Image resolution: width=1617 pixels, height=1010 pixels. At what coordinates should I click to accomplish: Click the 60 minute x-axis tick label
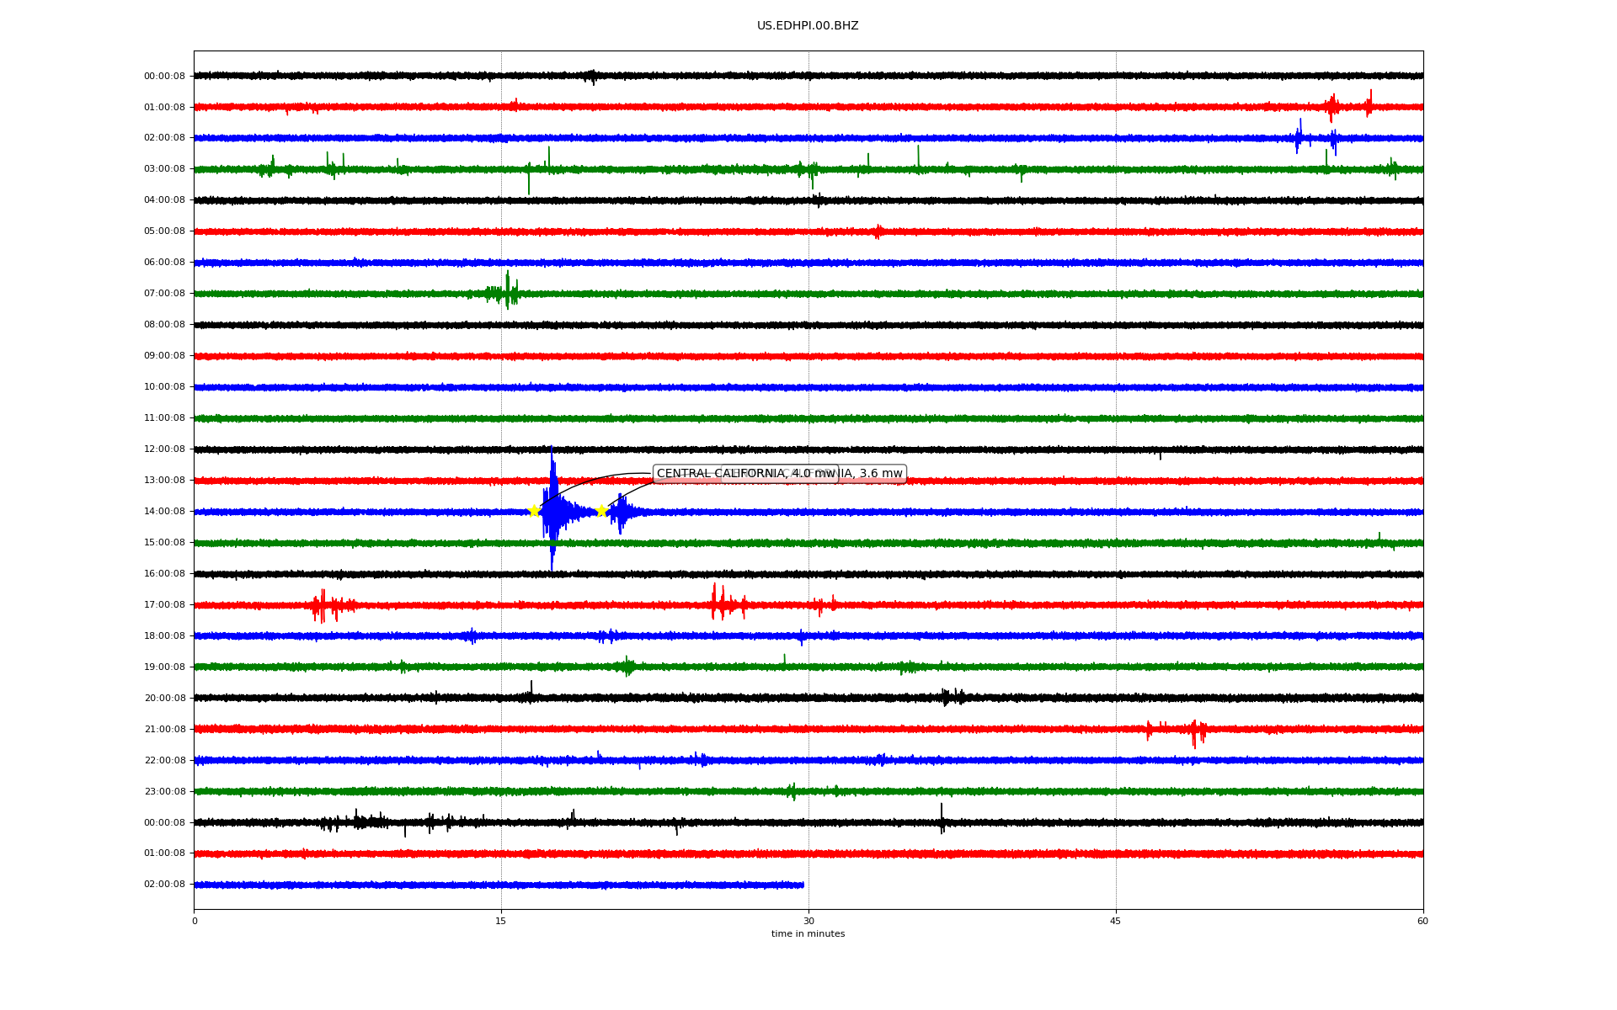1422,921
